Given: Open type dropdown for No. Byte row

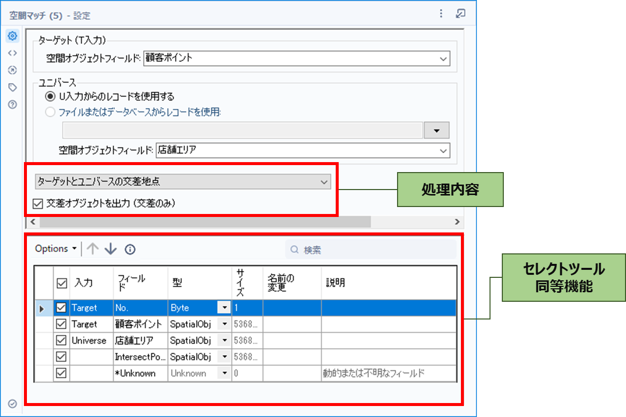Looking at the screenshot, I should click(224, 308).
